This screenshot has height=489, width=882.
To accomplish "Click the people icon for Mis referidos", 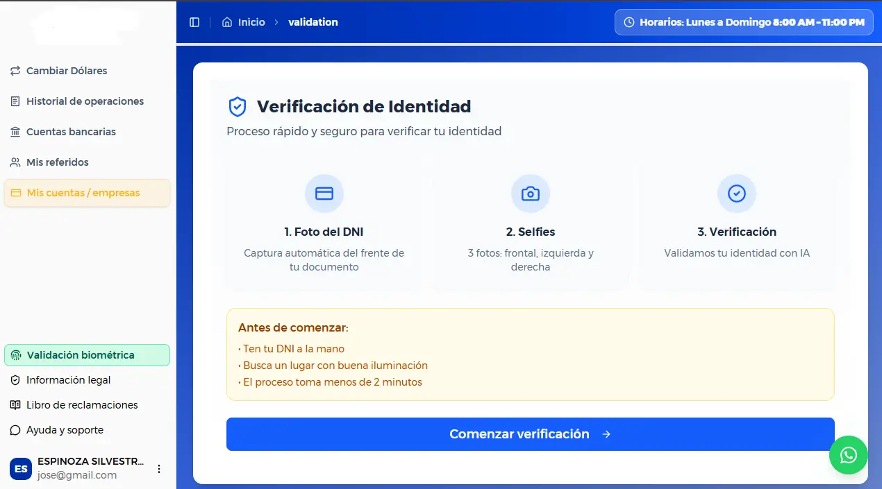I will [15, 162].
